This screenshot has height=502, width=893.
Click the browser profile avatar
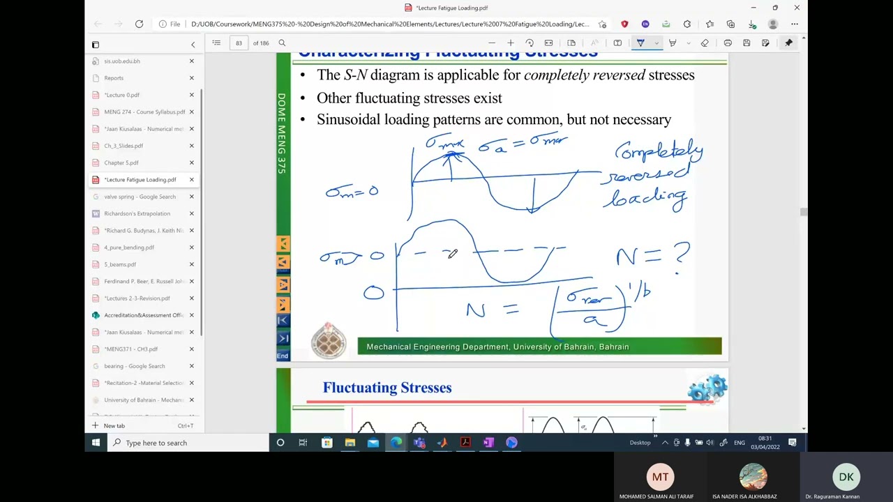click(x=773, y=24)
